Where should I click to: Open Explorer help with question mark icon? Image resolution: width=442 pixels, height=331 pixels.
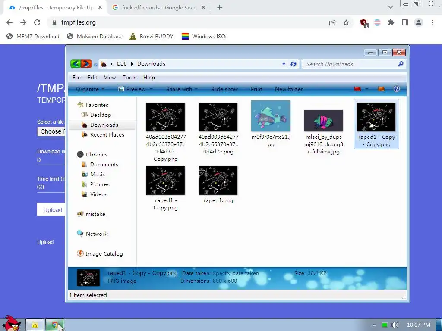[x=396, y=89]
